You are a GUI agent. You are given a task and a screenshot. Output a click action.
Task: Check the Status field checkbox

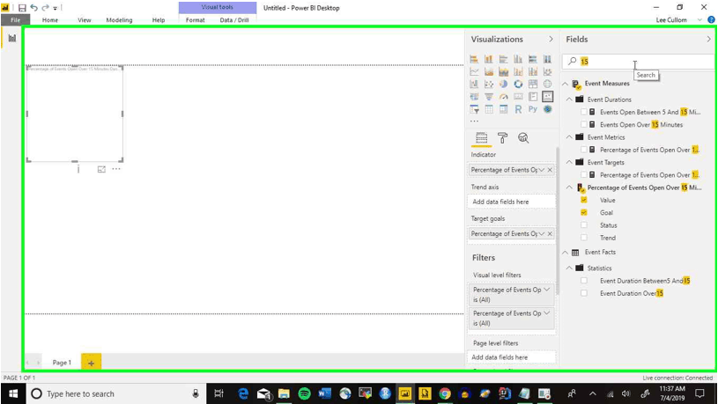584,225
